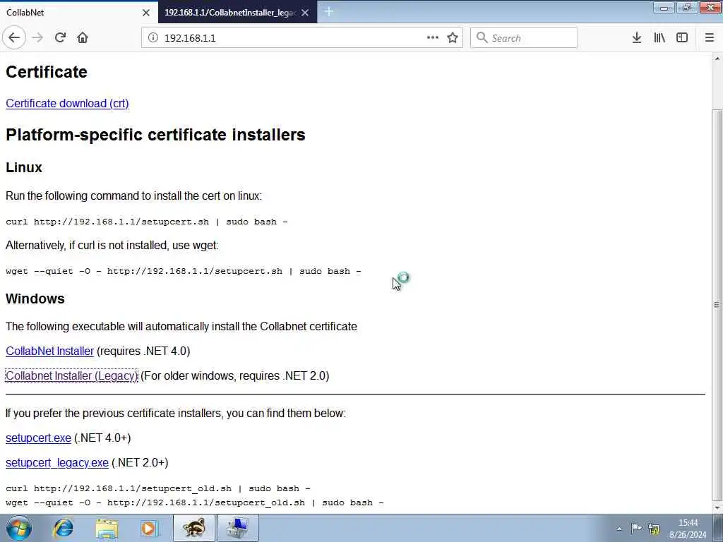The height and width of the screenshot is (542, 723).
Task: Open Windows Media Player in taskbar
Action: click(x=150, y=528)
